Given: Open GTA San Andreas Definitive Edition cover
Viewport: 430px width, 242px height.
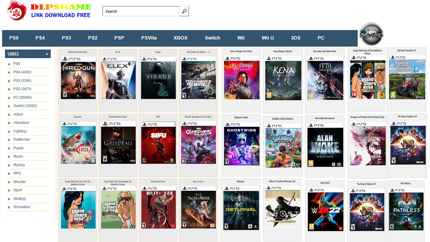Looking at the screenshot, I should [118, 208].
